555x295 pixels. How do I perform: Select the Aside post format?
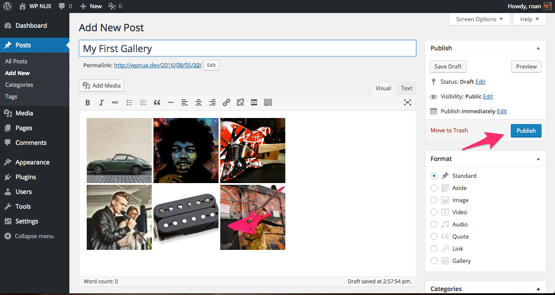click(x=434, y=188)
